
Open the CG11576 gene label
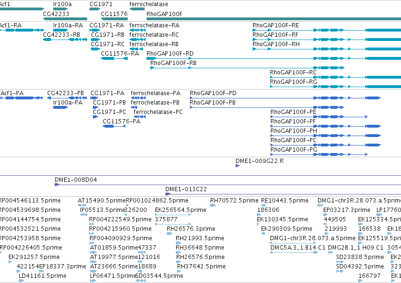tap(114, 14)
